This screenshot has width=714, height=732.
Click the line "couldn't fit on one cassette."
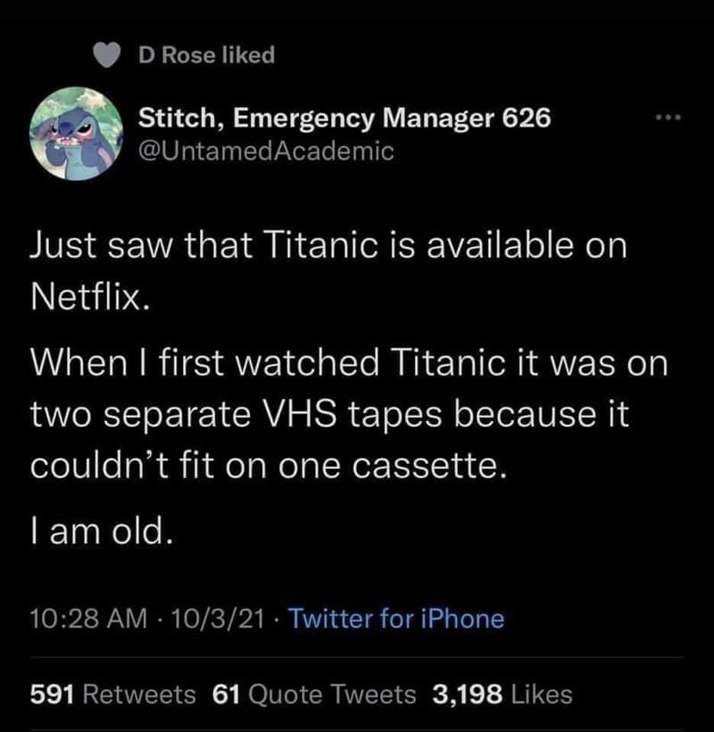point(269,465)
